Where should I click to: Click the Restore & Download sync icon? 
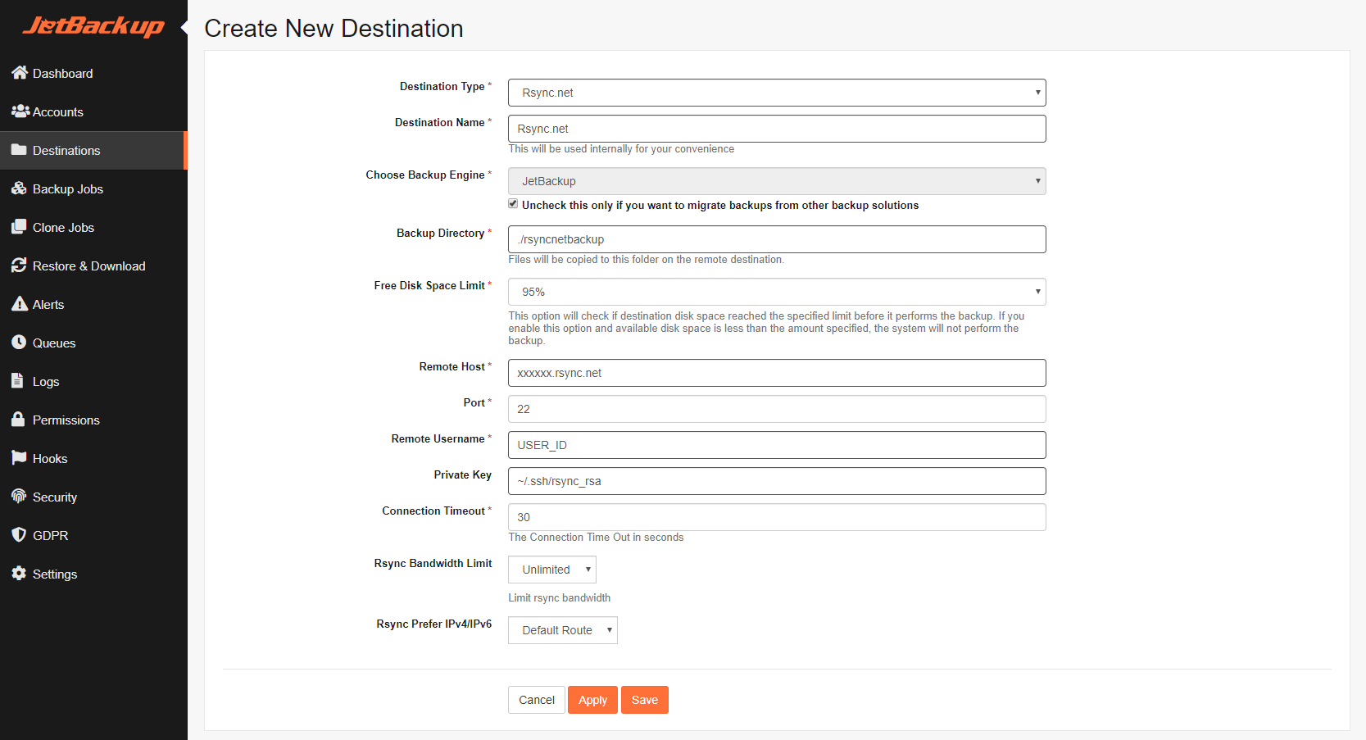[19, 266]
